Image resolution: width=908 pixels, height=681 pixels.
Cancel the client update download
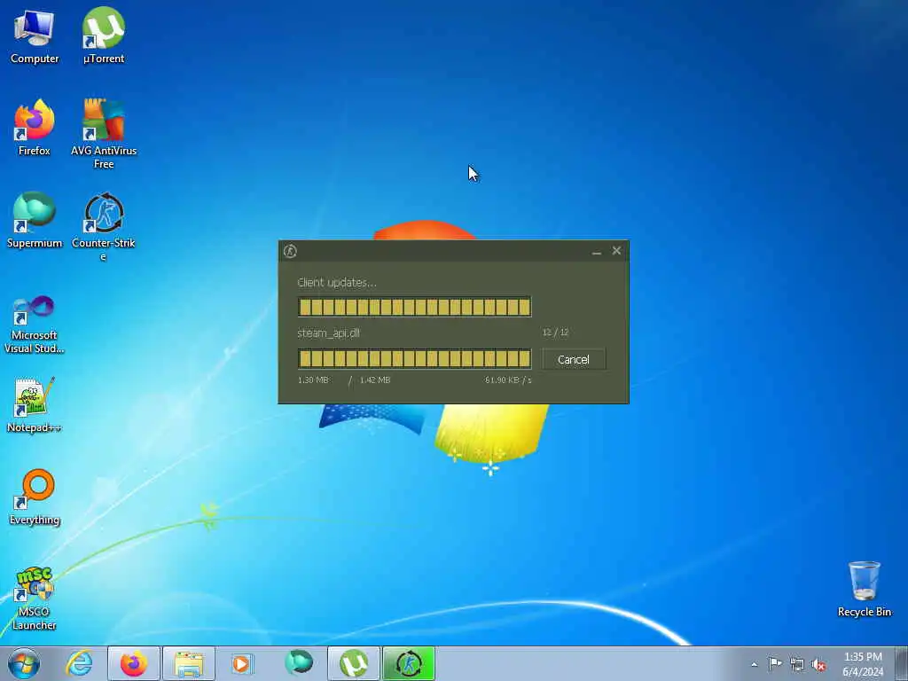click(x=574, y=360)
